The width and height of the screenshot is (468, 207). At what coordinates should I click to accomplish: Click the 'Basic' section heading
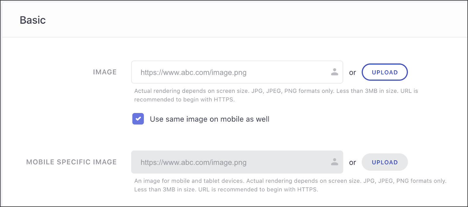(33, 20)
